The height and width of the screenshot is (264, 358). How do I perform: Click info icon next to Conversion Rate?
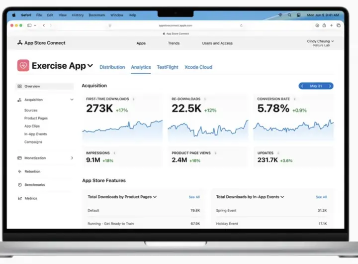click(294, 99)
